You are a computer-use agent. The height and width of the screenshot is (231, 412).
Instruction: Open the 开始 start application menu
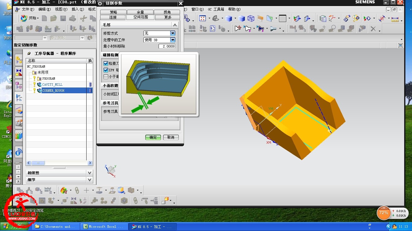tap(30, 18)
